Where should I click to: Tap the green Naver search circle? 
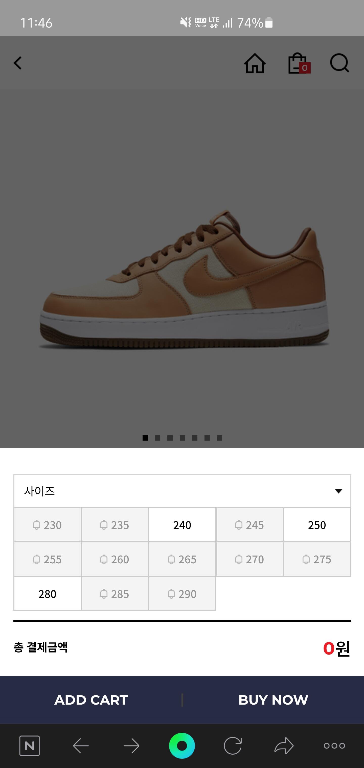point(182,746)
